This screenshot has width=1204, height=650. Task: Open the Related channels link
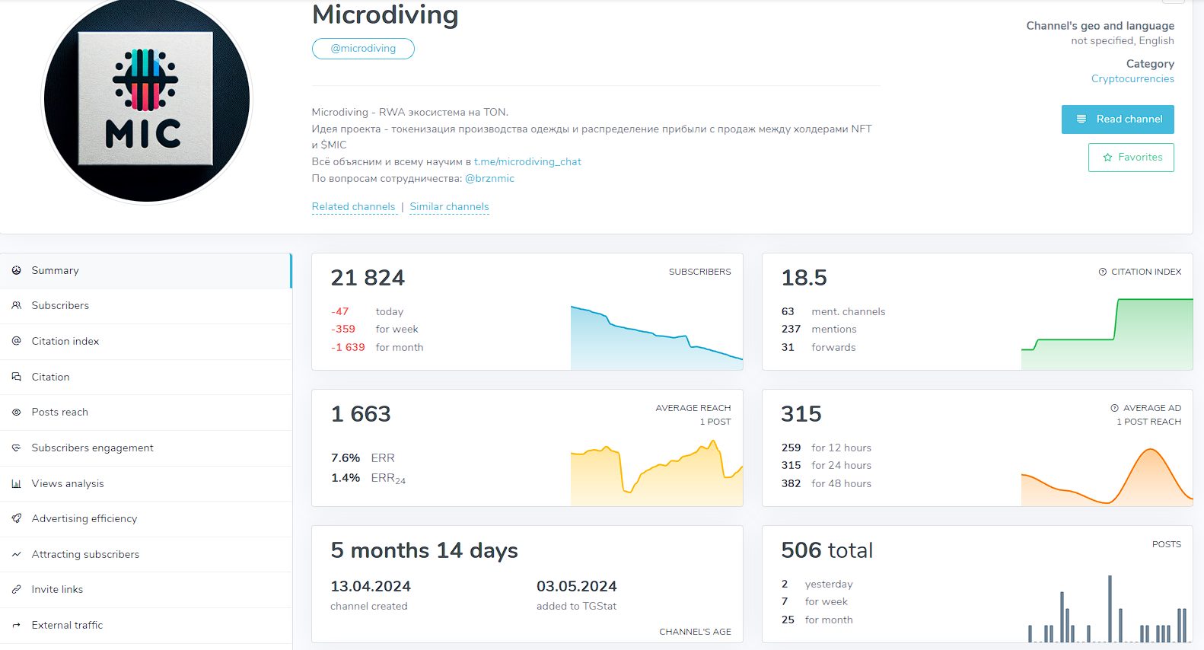[353, 207]
